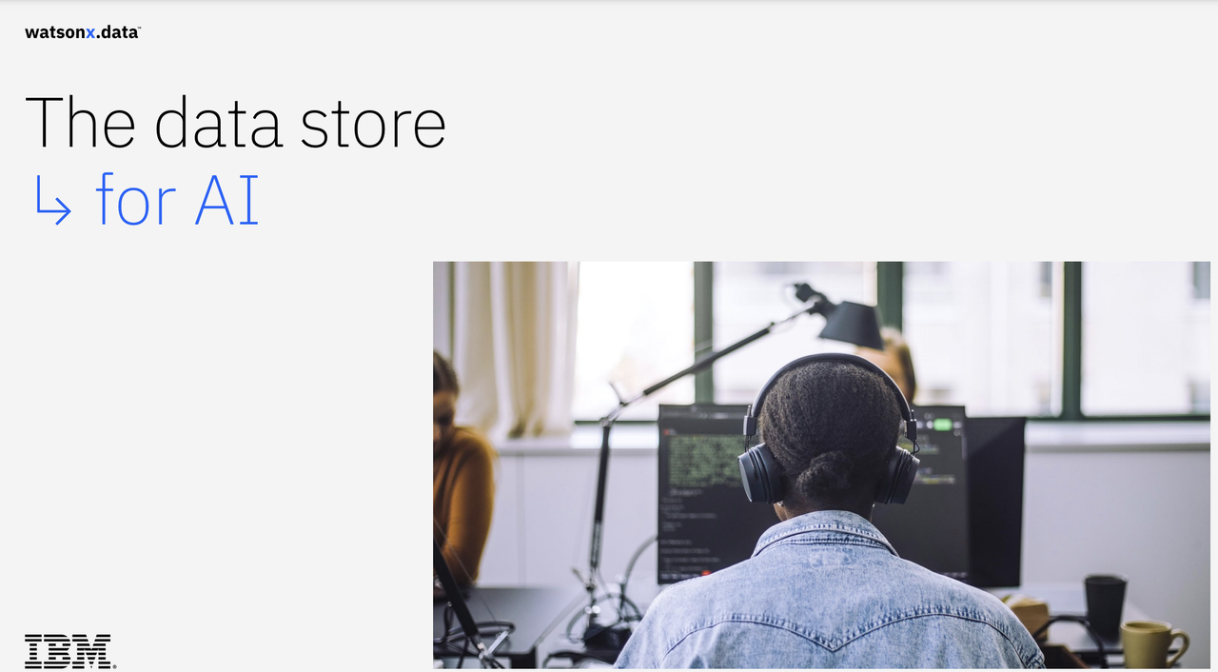
Task: Click the cream curtain by the window
Action: click(x=515, y=347)
